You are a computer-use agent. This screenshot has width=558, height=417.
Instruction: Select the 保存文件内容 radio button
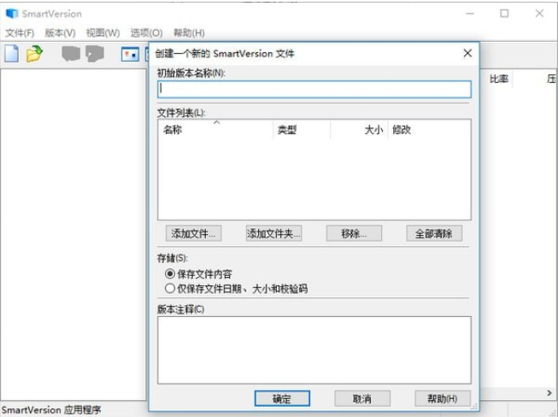(x=170, y=274)
